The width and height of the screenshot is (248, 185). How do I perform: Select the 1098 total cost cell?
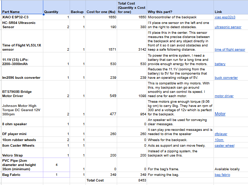(x=132, y=89)
